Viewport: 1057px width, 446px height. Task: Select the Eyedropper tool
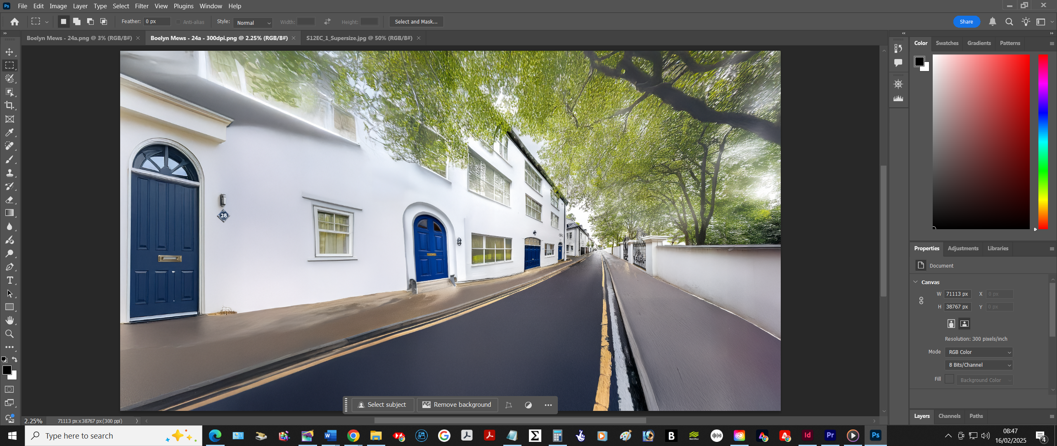(9, 133)
